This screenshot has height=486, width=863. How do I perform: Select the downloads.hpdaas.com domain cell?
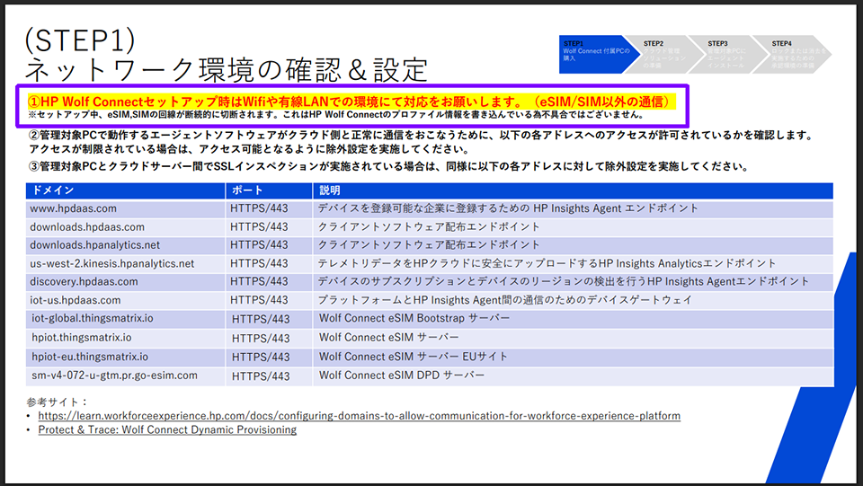point(126,226)
